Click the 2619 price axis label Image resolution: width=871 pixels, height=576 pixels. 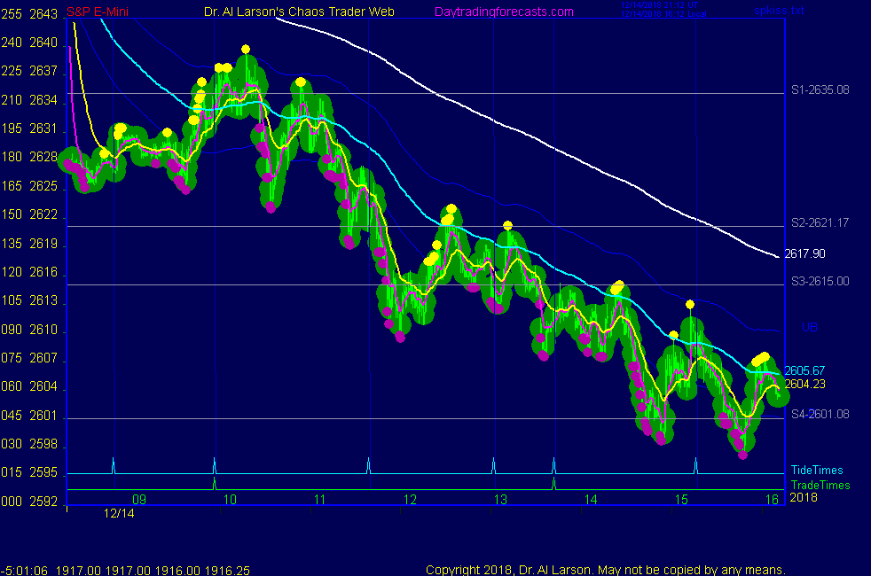tap(43, 244)
